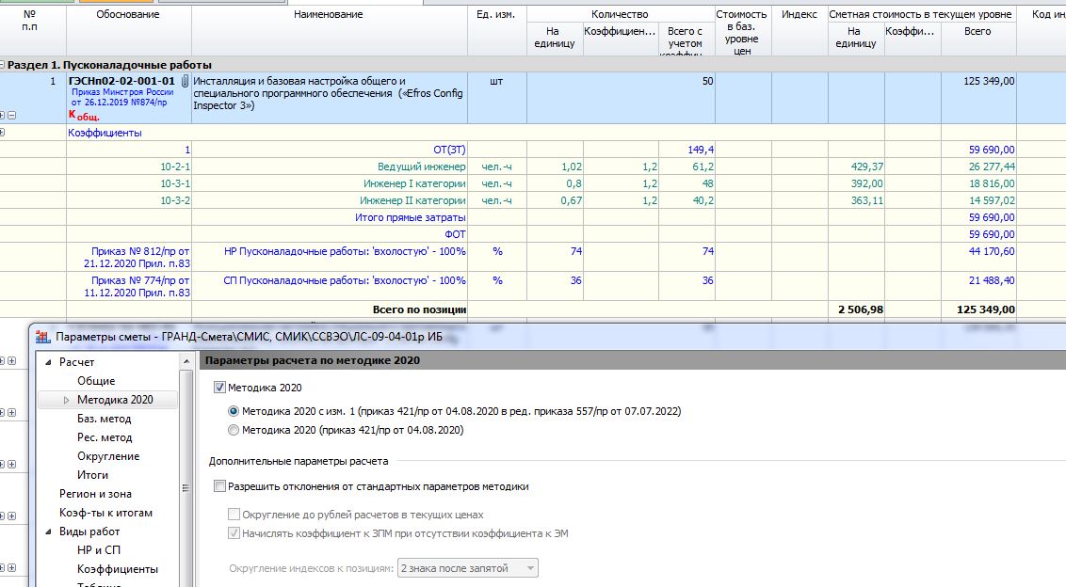This screenshot has width=1066, height=587.
Task: Collapse the Виды работ tree node
Action: pos(48,531)
